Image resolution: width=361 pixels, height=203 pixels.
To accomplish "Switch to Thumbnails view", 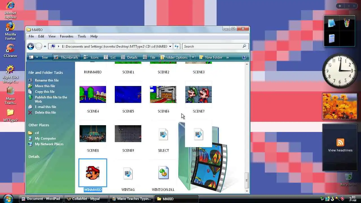I will tap(66, 57).
